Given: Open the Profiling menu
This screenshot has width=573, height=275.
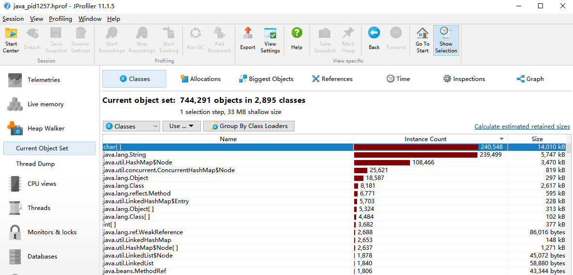Looking at the screenshot, I should coord(60,19).
